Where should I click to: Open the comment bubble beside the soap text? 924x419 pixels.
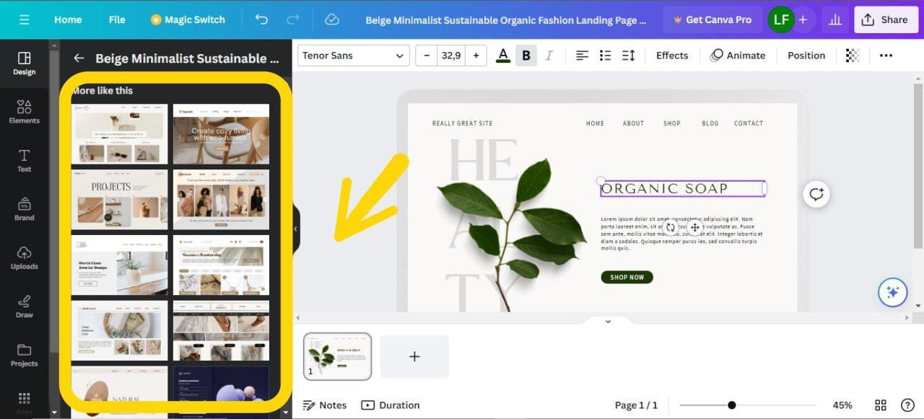pos(816,193)
